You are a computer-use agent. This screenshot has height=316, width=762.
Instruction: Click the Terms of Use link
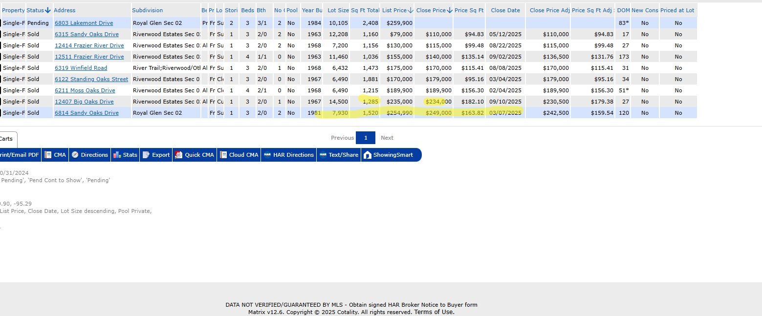point(434,312)
